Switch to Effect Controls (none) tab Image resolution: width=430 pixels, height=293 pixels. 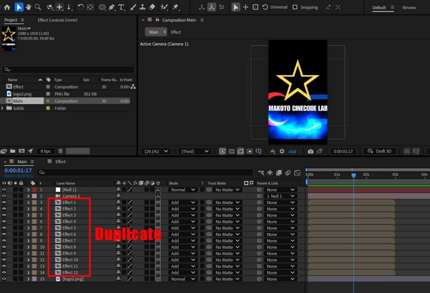(58, 20)
